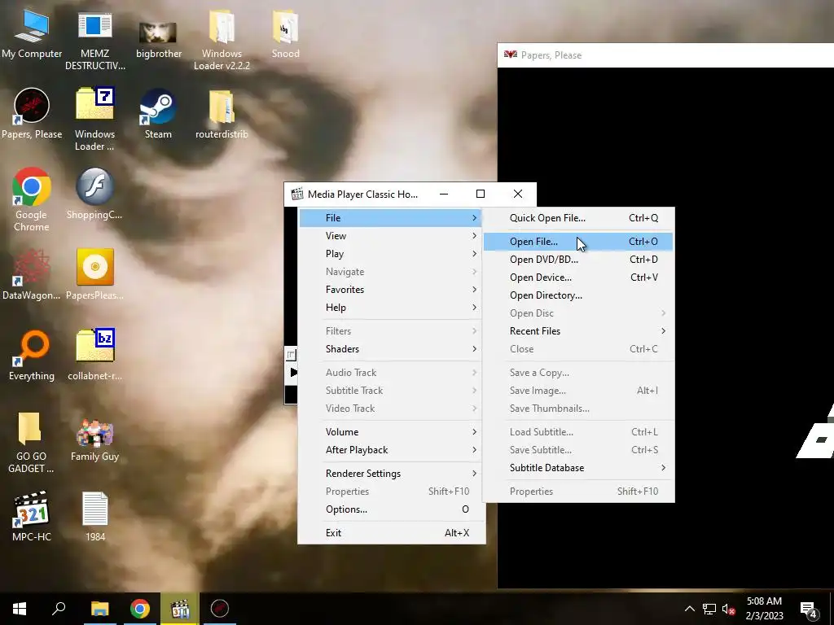Select the Google Chrome desktop shortcut
Image resolution: width=834 pixels, height=625 pixels.
click(32, 200)
